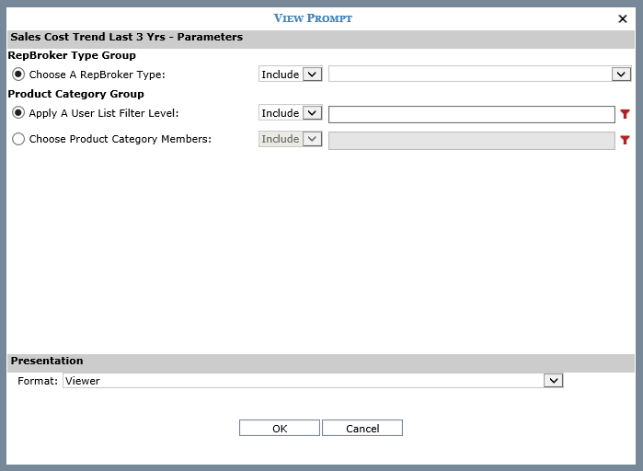The height and width of the screenshot is (471, 643).
Task: Click the OK button
Action: (x=280, y=428)
